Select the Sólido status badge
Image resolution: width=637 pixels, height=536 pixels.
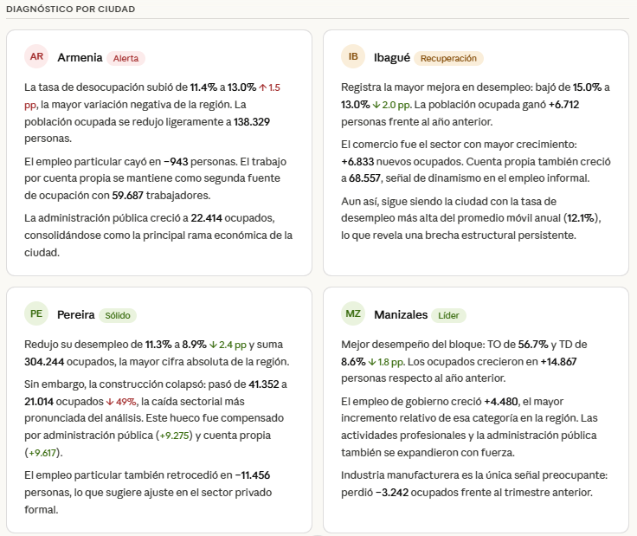tap(119, 314)
